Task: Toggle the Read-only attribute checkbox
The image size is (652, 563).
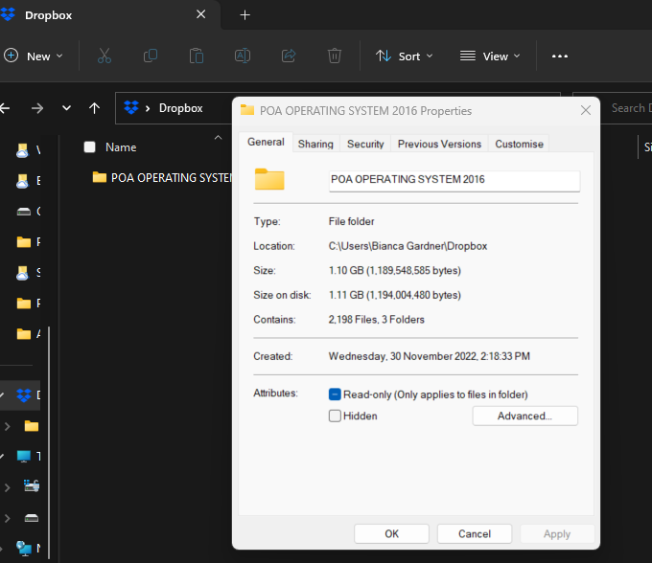Action: [x=336, y=394]
